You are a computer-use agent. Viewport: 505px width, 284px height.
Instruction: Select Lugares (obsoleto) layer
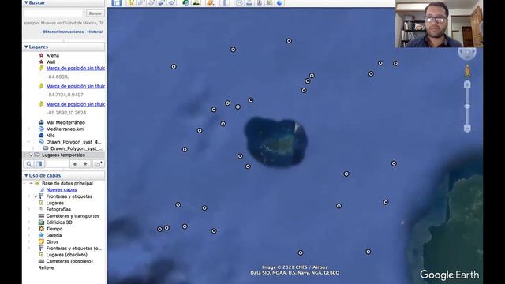[x=66, y=255]
